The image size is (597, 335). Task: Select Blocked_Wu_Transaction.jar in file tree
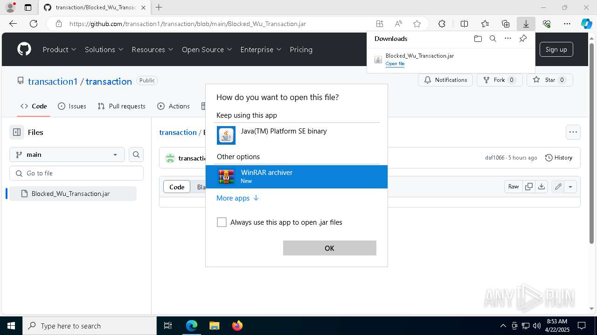73,194
